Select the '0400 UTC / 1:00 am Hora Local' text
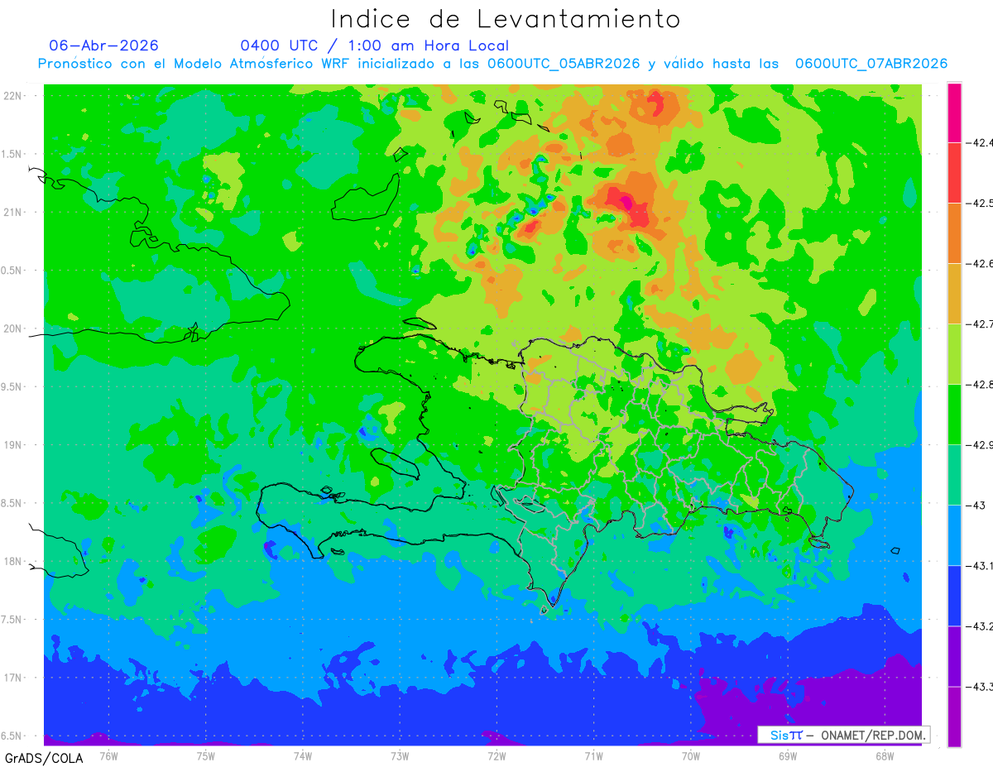 point(374,46)
